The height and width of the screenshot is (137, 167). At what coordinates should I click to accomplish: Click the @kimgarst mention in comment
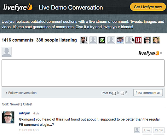(x=27, y=119)
